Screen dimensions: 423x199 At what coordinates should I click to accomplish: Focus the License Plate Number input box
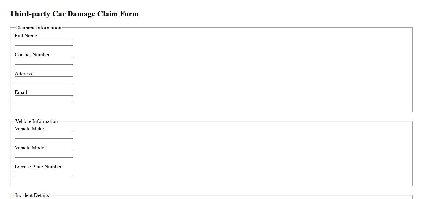pyautogui.click(x=44, y=173)
